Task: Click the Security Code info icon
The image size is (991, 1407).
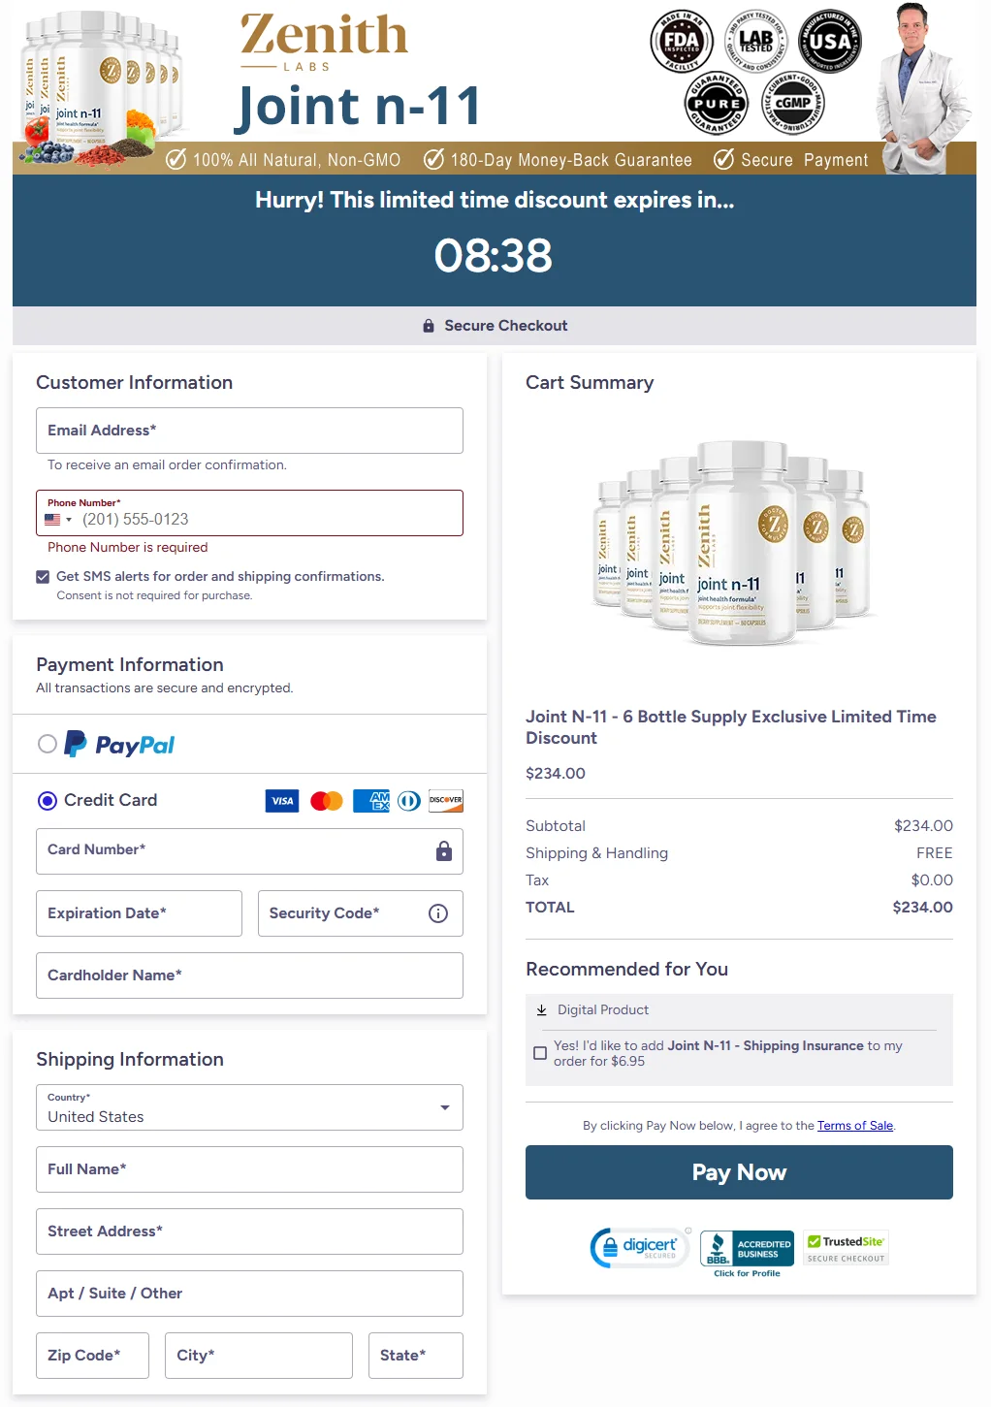Action: [x=438, y=913]
